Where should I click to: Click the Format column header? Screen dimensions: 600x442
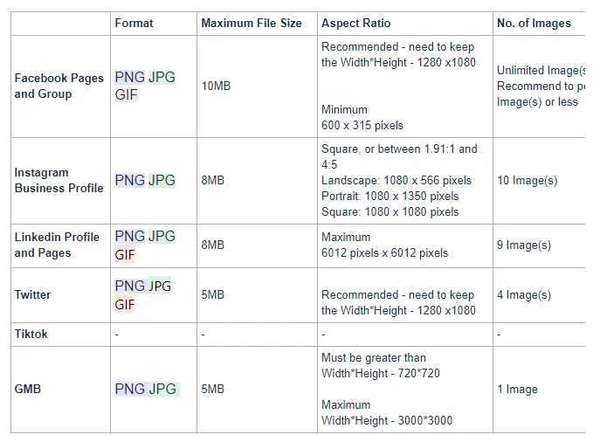134,24
